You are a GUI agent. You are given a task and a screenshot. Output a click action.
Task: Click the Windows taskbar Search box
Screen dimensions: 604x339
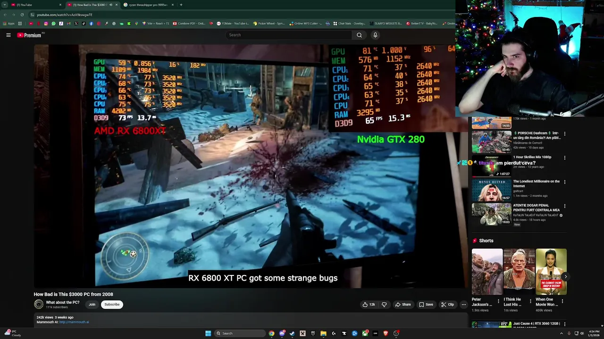click(239, 333)
